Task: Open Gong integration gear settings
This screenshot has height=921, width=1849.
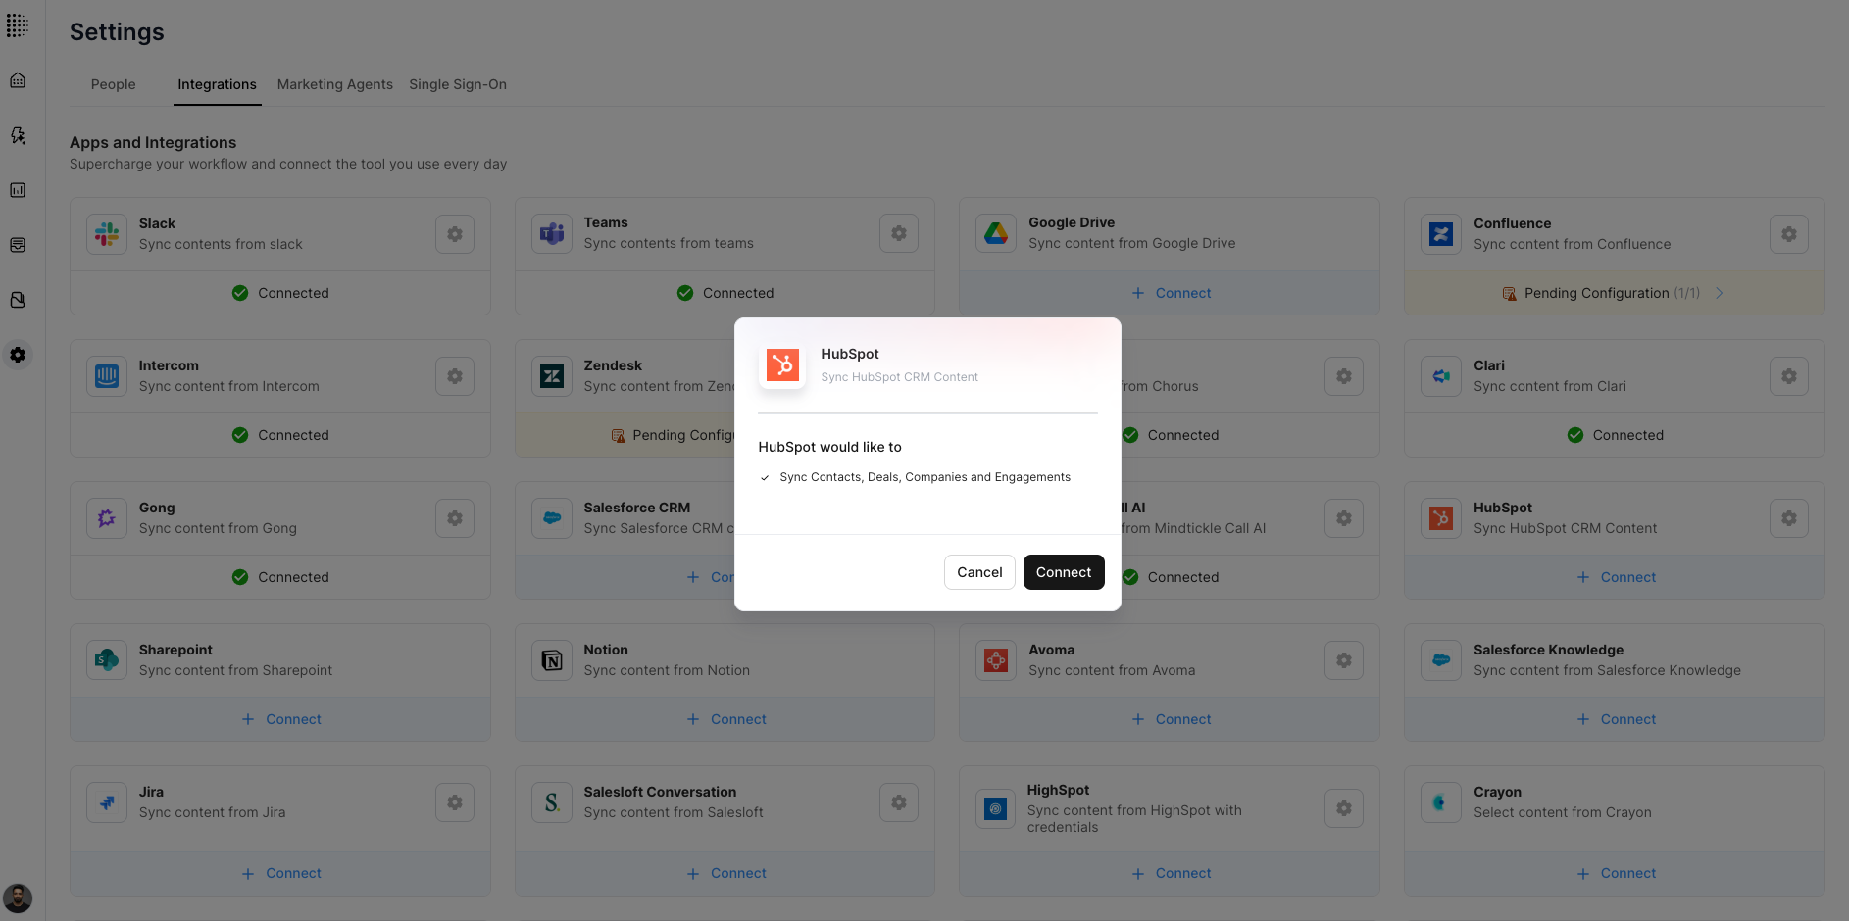Action: (x=455, y=518)
